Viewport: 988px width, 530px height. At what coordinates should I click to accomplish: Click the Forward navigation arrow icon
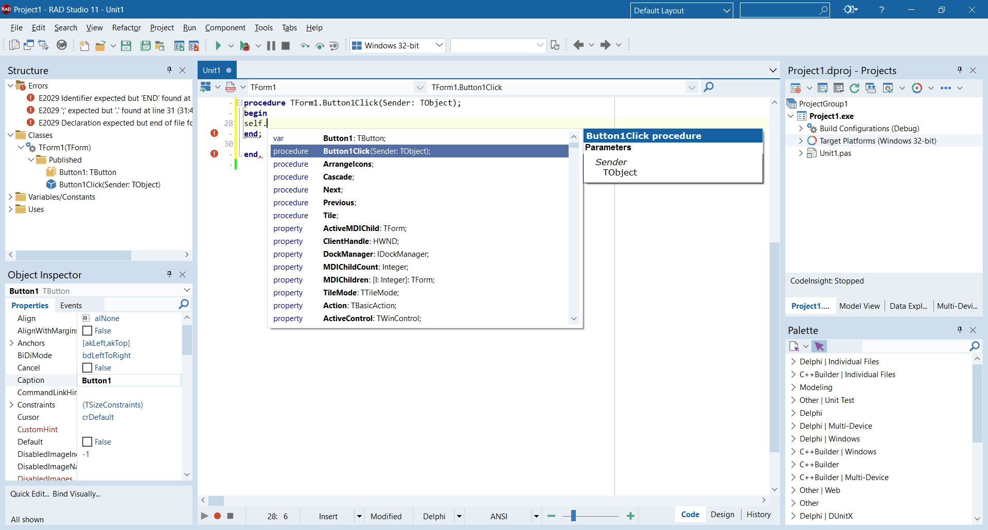coord(606,45)
